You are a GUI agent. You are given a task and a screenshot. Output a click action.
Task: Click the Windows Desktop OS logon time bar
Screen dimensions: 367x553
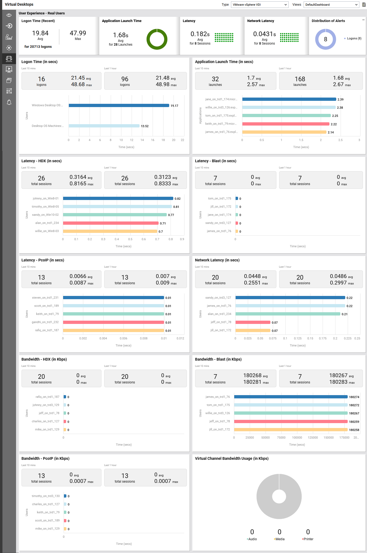coord(119,105)
